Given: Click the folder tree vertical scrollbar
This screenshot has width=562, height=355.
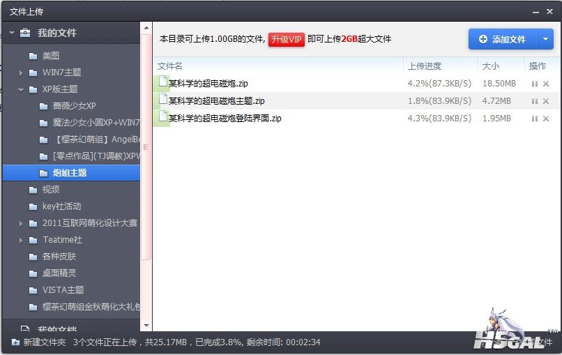Looking at the screenshot, I should [x=146, y=139].
